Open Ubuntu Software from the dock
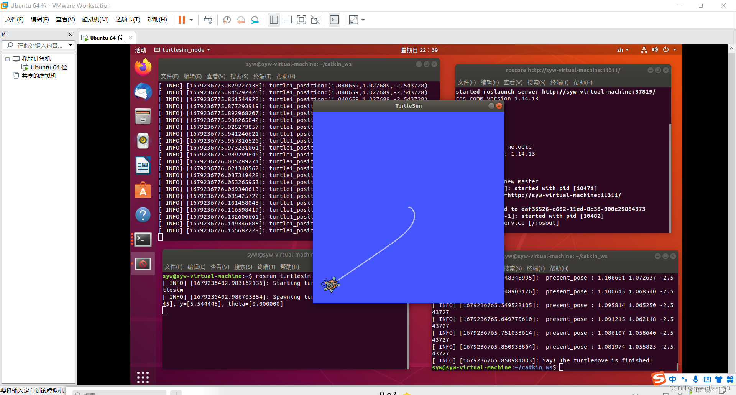Viewport: 736px width, 395px height. 143,190
